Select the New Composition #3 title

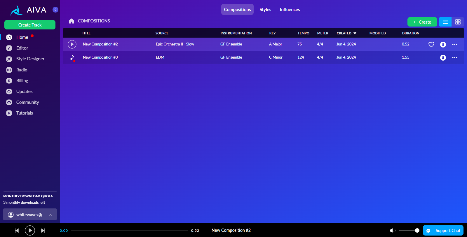point(100,57)
